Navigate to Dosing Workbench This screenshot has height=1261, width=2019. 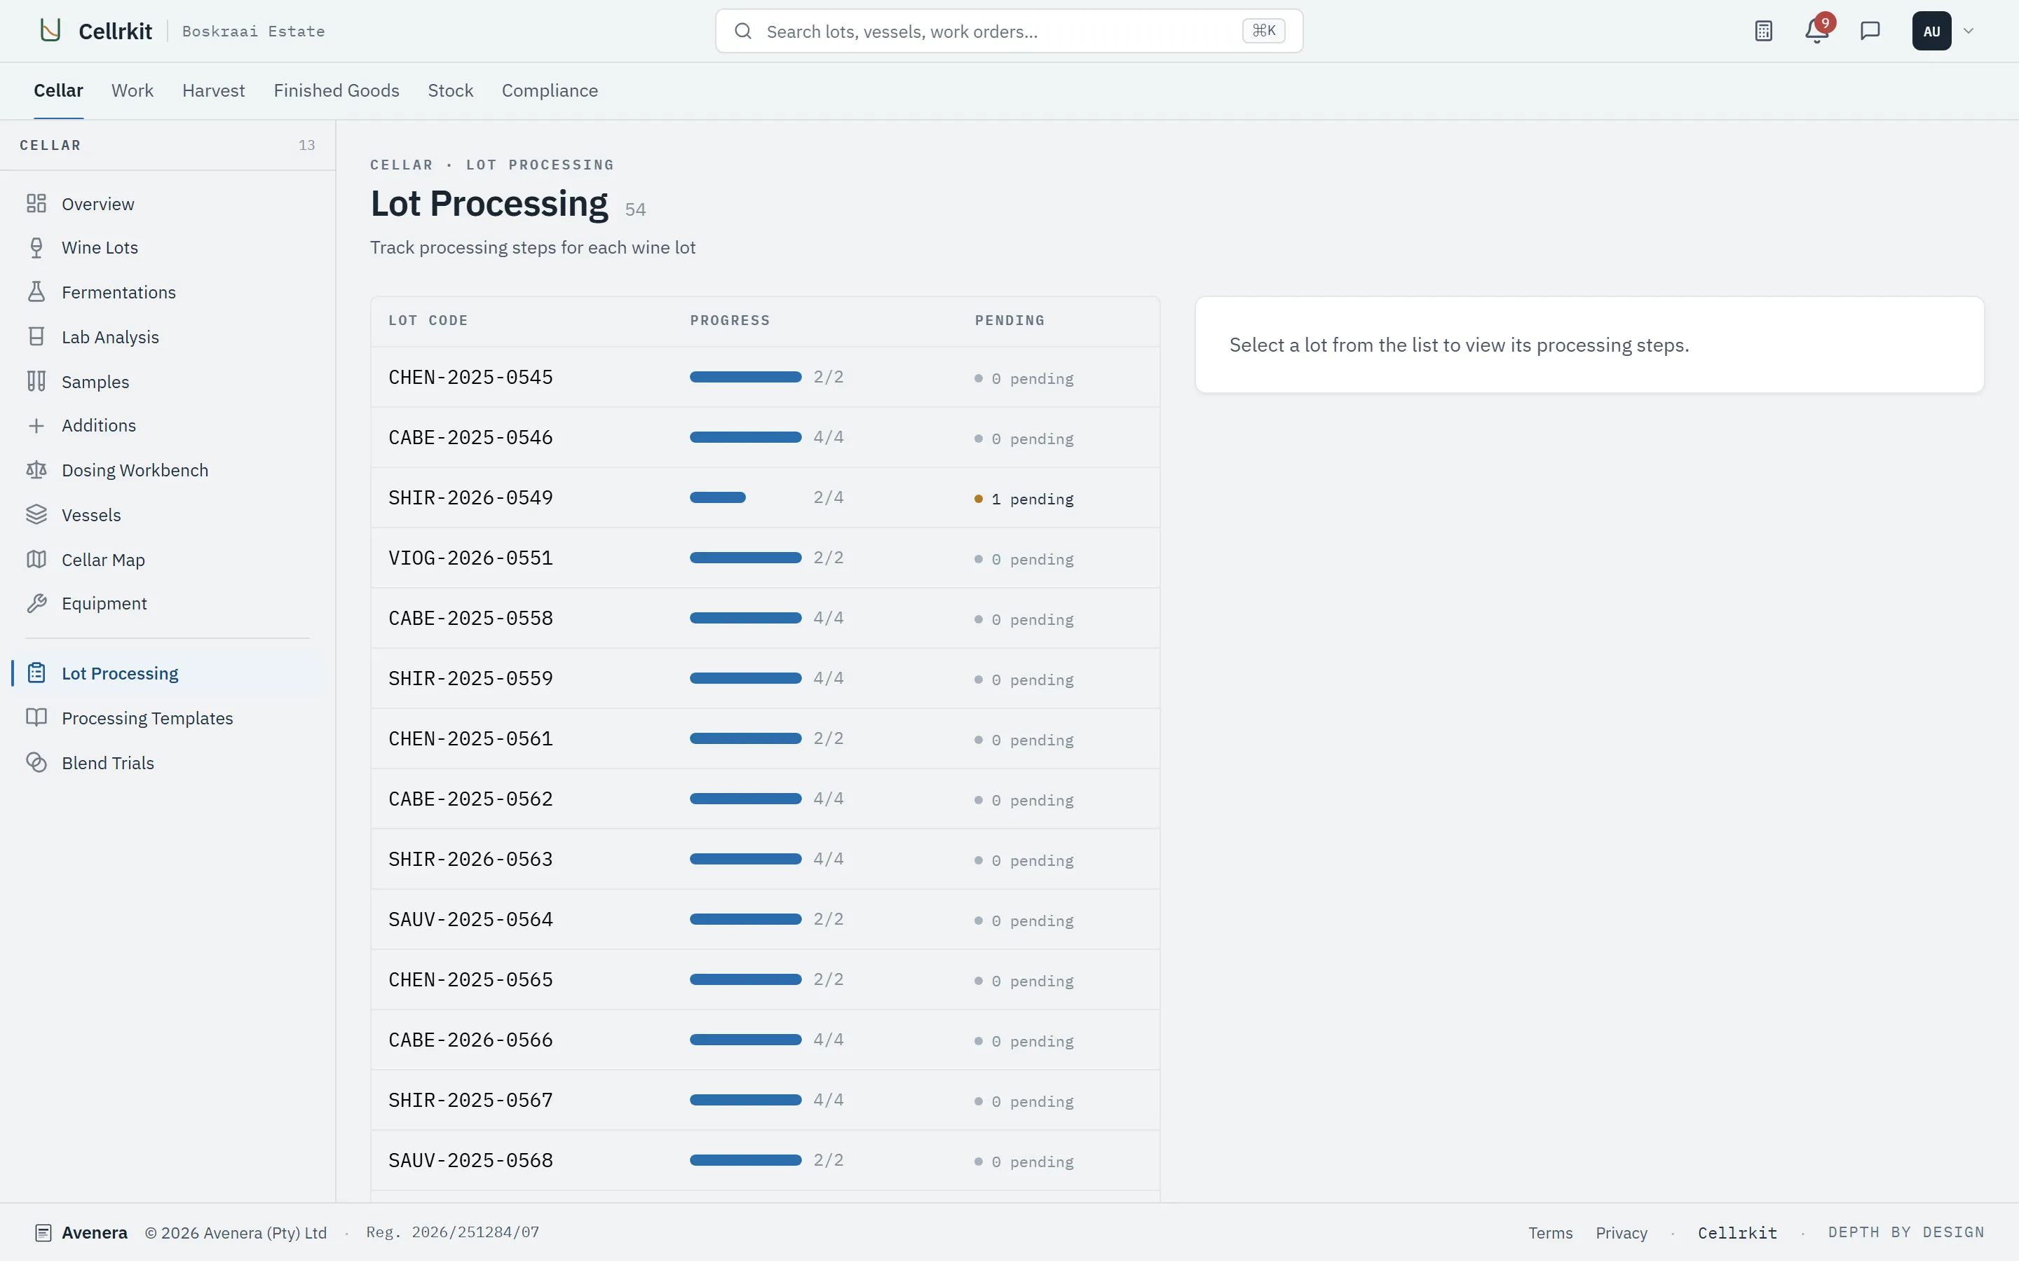[167, 470]
